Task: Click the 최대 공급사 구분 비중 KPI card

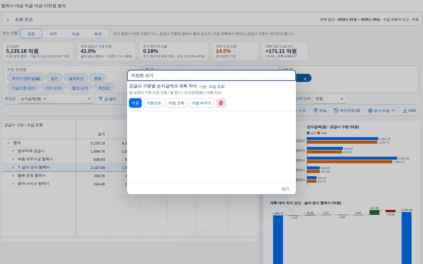Action: pos(106,51)
